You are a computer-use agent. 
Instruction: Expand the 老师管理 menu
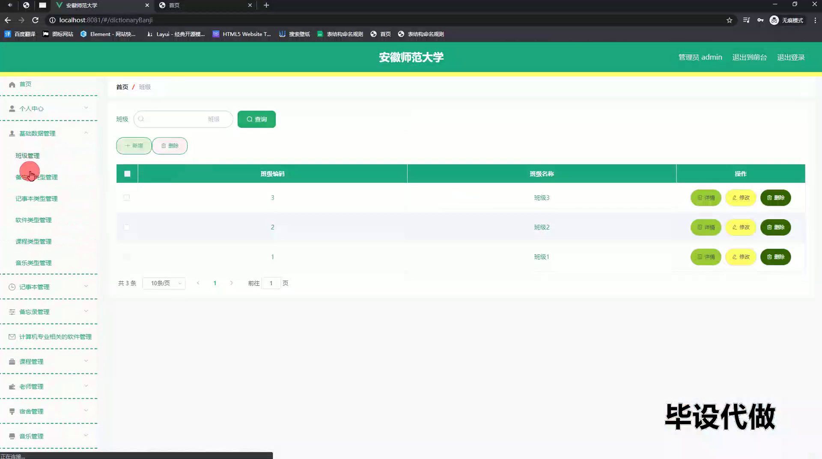tap(86, 386)
